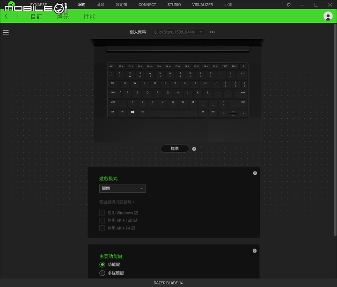Image resolution: width=337 pixels, height=287 pixels.
Task: Open 遊戲模式 dropdown set to 關閉
Action: coord(123,188)
